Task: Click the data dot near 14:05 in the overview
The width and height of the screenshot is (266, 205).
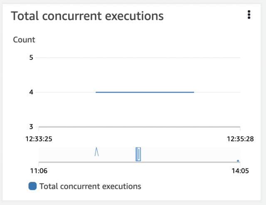Action: (238, 161)
